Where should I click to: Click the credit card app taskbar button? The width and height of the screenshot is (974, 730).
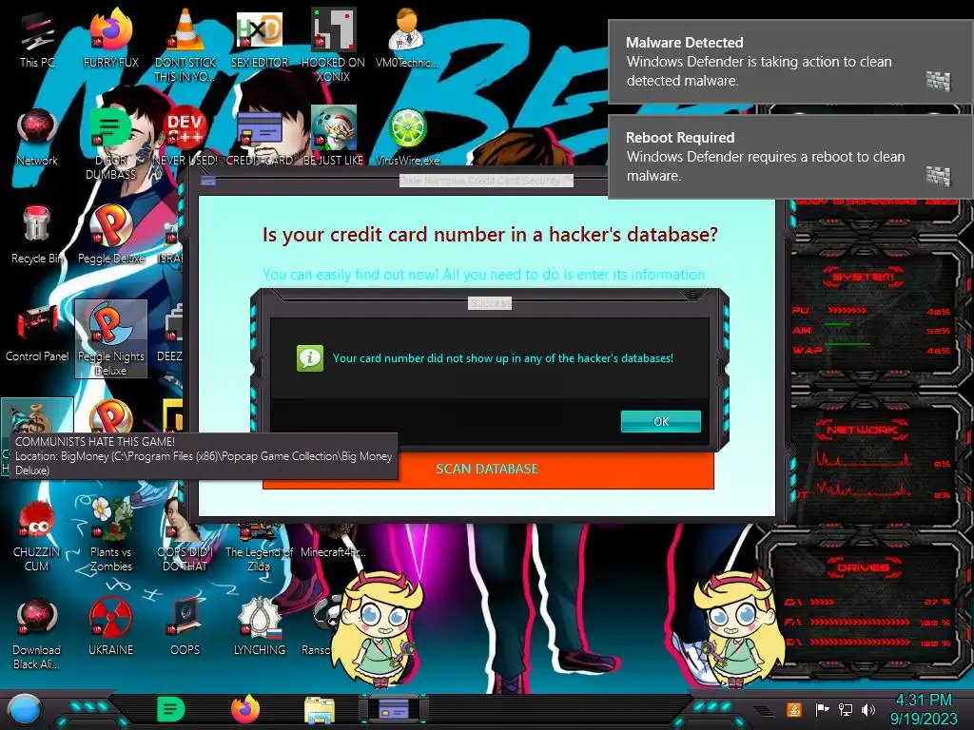pyautogui.click(x=394, y=709)
